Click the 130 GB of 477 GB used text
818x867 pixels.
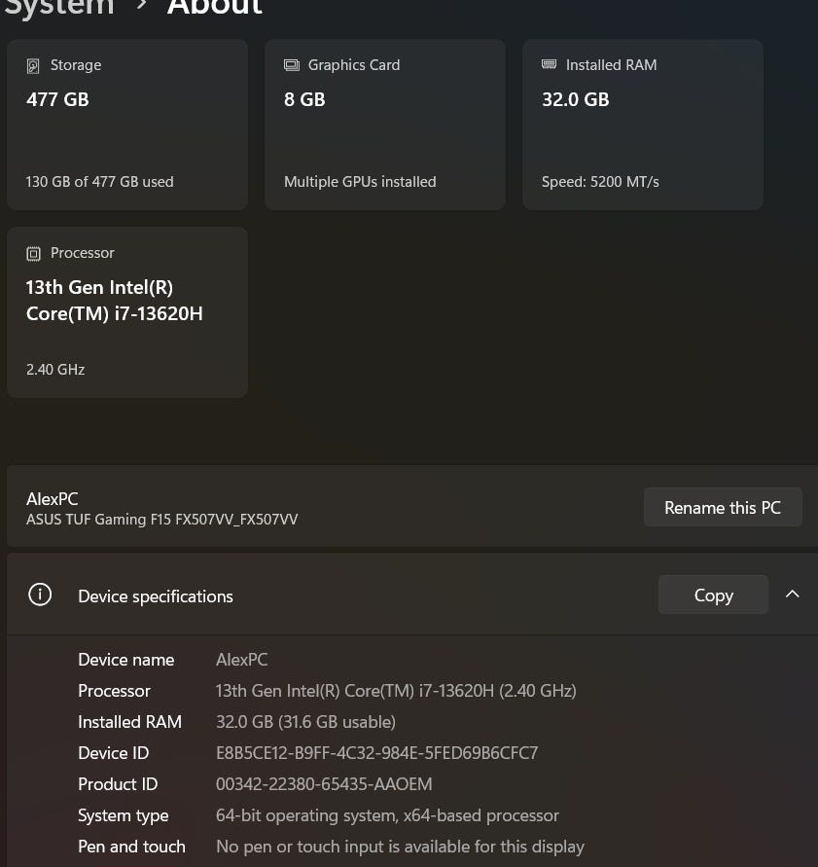(x=100, y=182)
